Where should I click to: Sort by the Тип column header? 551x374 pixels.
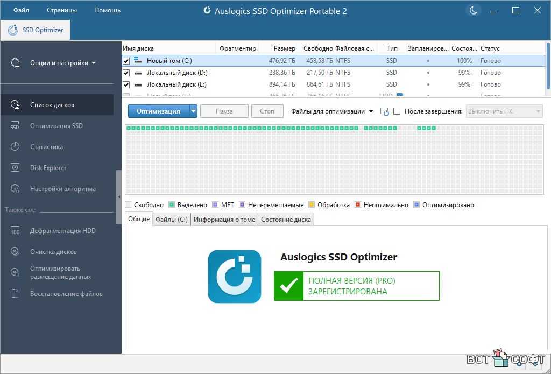tap(392, 48)
